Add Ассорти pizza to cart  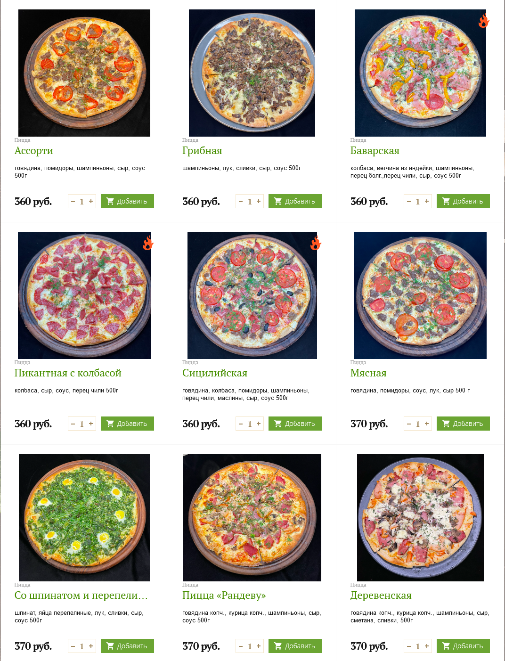click(127, 201)
